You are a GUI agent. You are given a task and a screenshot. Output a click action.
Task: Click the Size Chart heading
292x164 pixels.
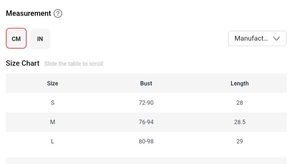coord(23,63)
